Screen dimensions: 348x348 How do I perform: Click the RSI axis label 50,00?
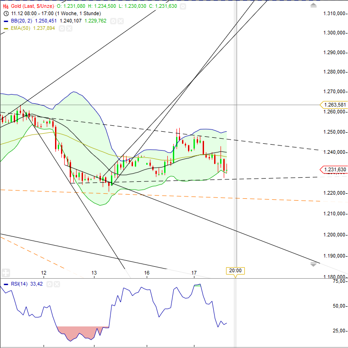tap(339, 306)
